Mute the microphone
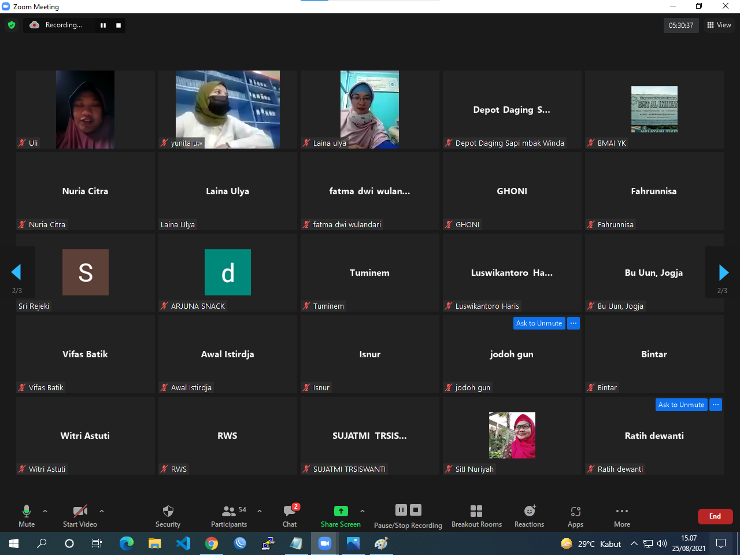740x555 pixels. (x=27, y=516)
